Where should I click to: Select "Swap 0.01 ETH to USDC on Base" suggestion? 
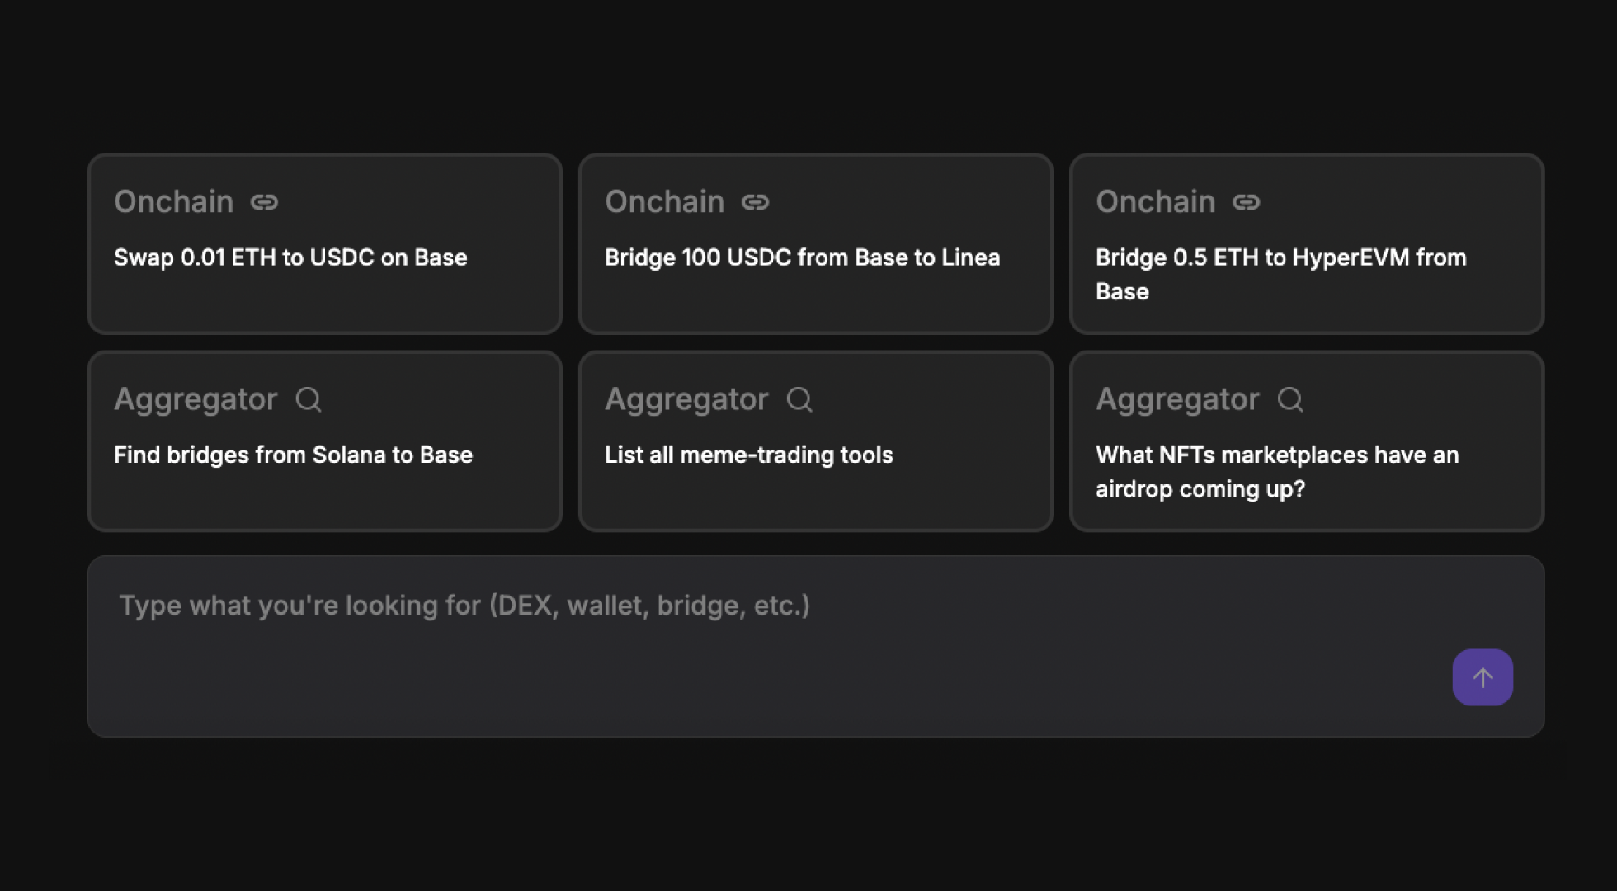click(290, 257)
